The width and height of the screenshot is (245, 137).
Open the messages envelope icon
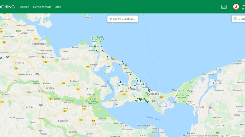224,7
